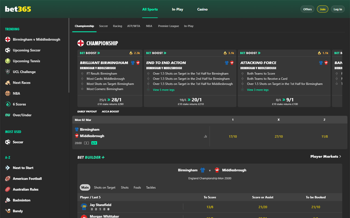
Task: Click the bet365 logo
Action: [18, 9]
